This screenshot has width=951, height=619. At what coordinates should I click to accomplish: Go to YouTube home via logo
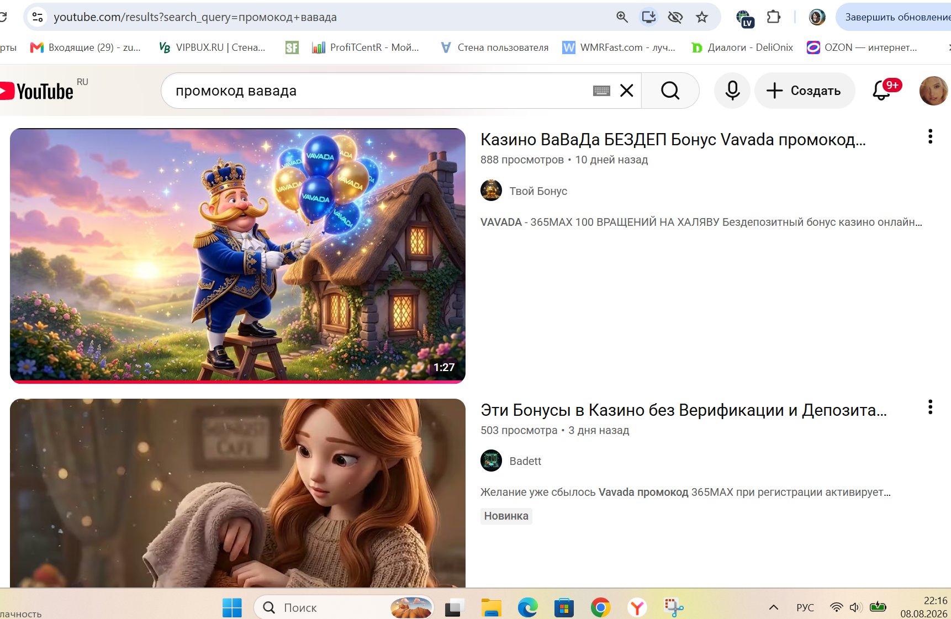(x=36, y=91)
